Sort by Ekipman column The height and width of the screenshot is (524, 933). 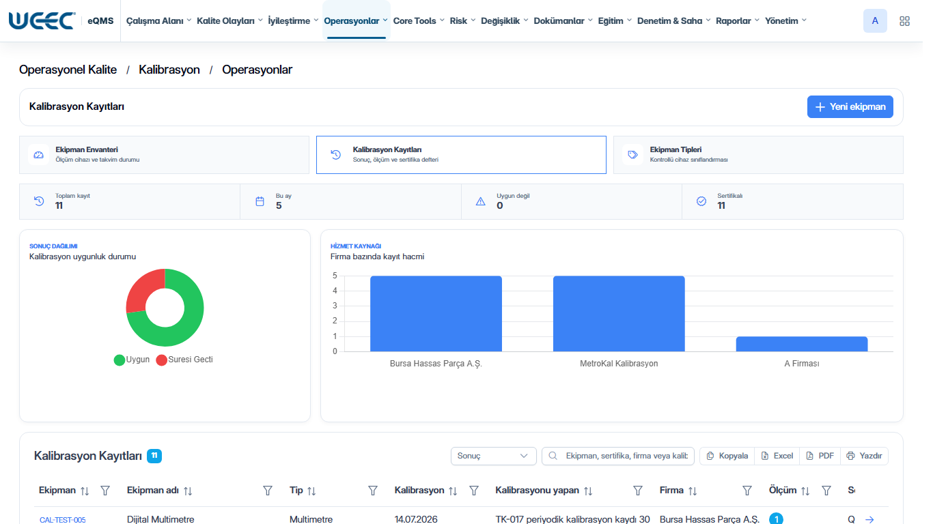point(85,491)
